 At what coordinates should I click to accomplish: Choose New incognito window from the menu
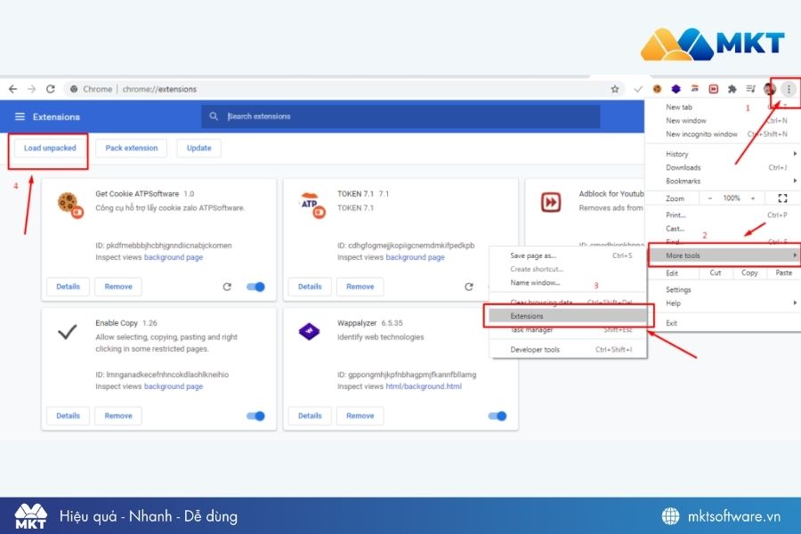click(701, 134)
